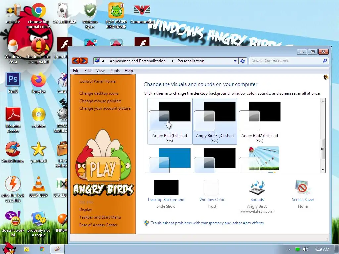
Task: Open the Morbius Reader PDF icon
Action: click(x=13, y=120)
